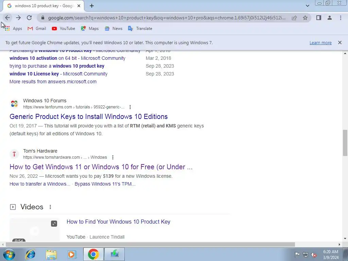The width and height of the screenshot is (348, 261).
Task: Open Maps from bookmarks bar
Action: (x=90, y=29)
